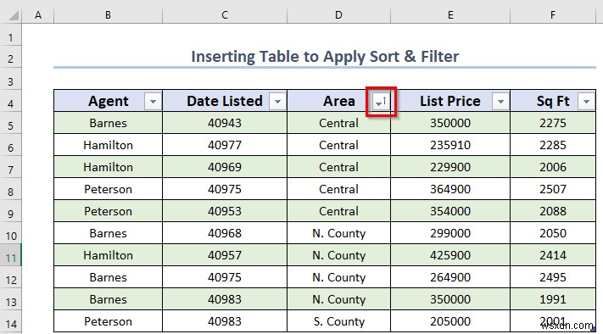Select cell with date 40968

[225, 233]
